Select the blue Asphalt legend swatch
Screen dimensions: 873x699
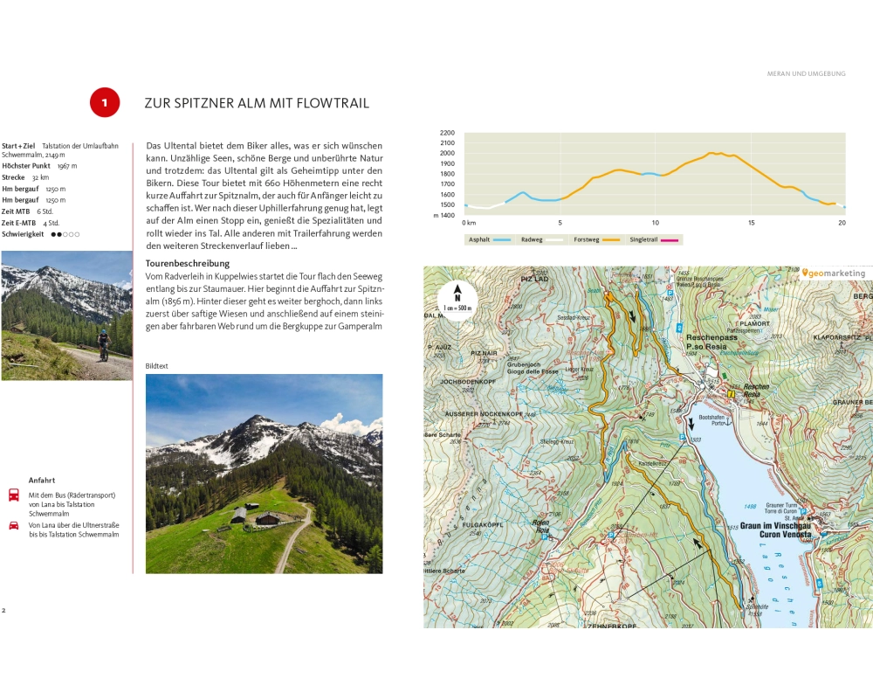(x=501, y=239)
